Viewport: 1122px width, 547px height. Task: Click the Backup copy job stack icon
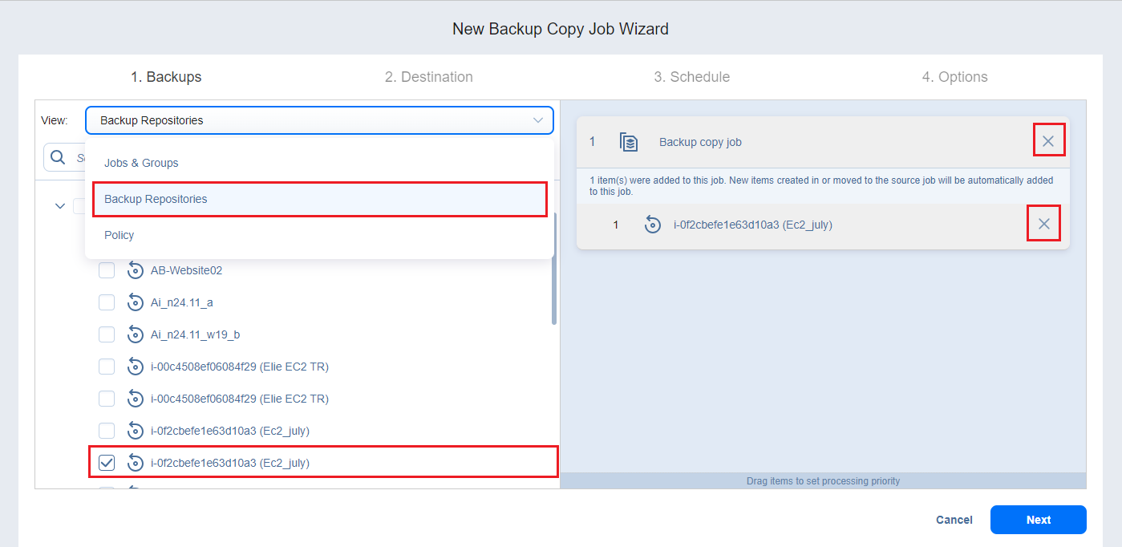click(x=629, y=142)
